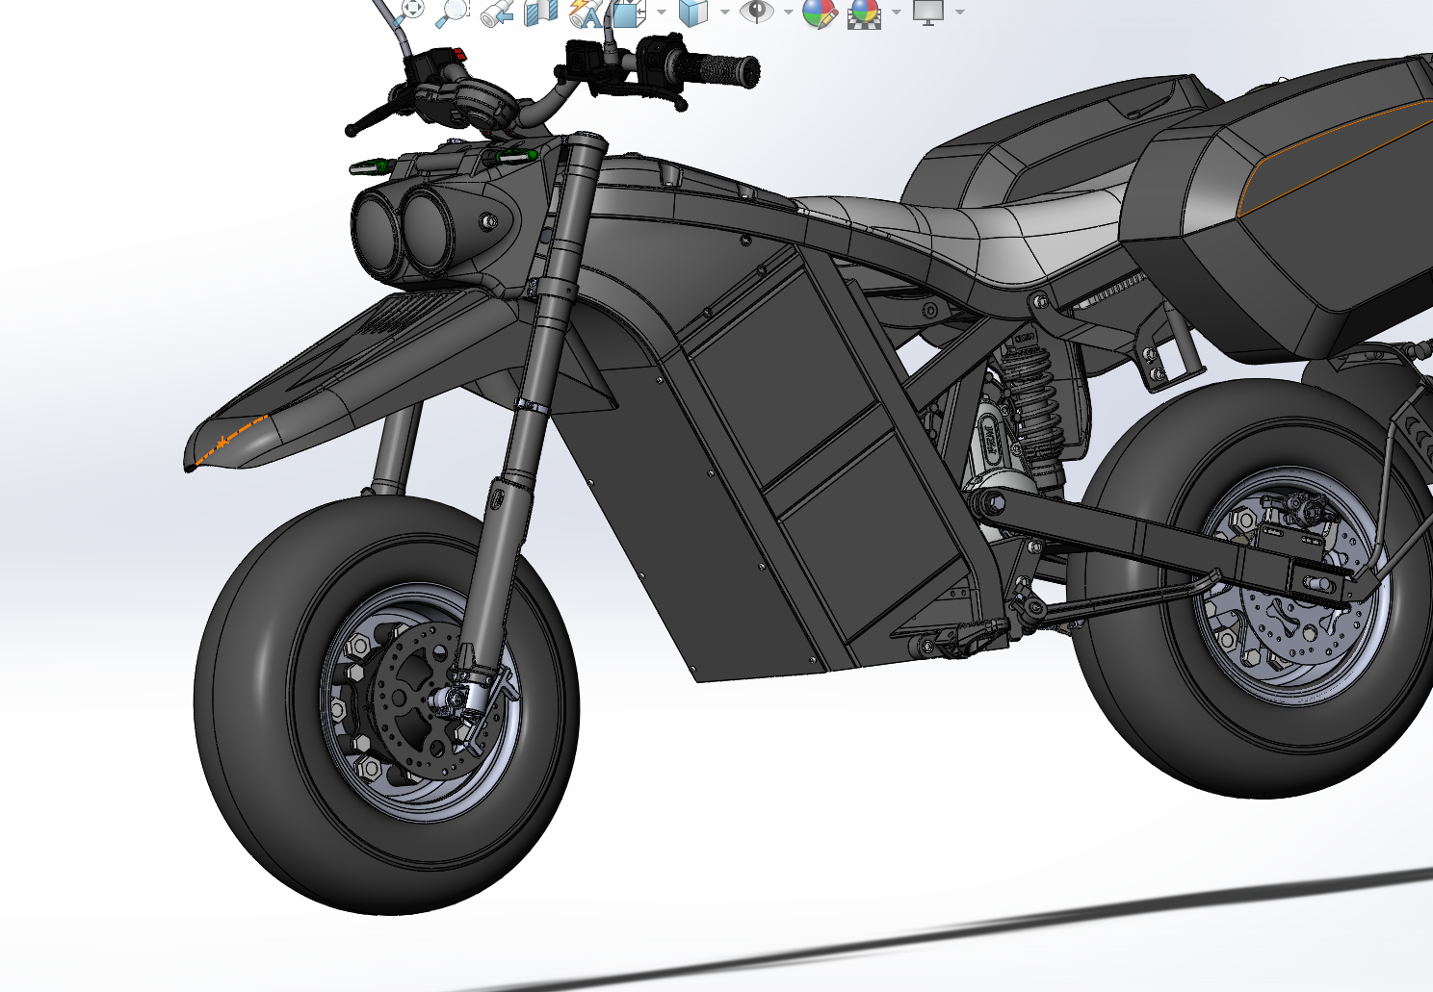Open Dynamic Annotation Views tool
This screenshot has height=992, width=1433.
click(585, 13)
